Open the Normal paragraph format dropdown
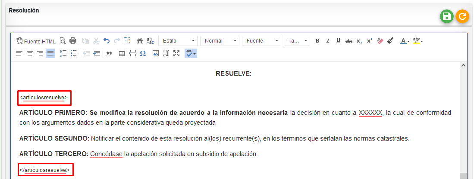Viewport: 474px width, 181px height. point(220,41)
